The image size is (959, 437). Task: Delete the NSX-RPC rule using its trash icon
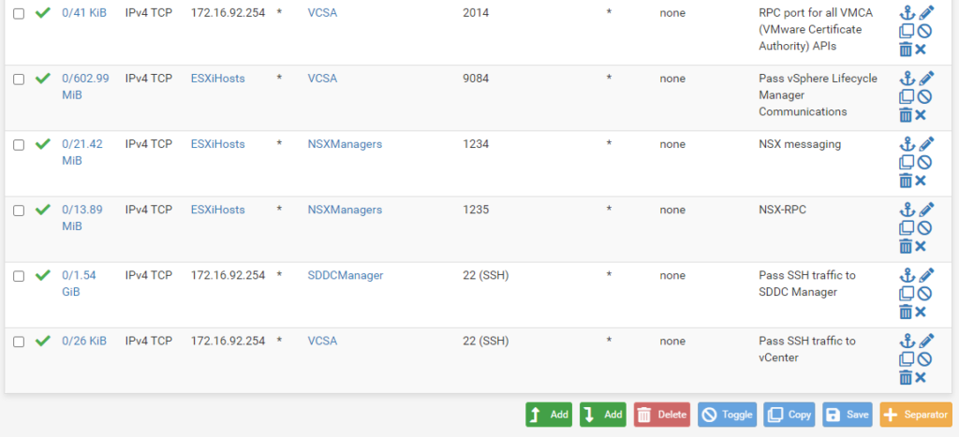906,246
